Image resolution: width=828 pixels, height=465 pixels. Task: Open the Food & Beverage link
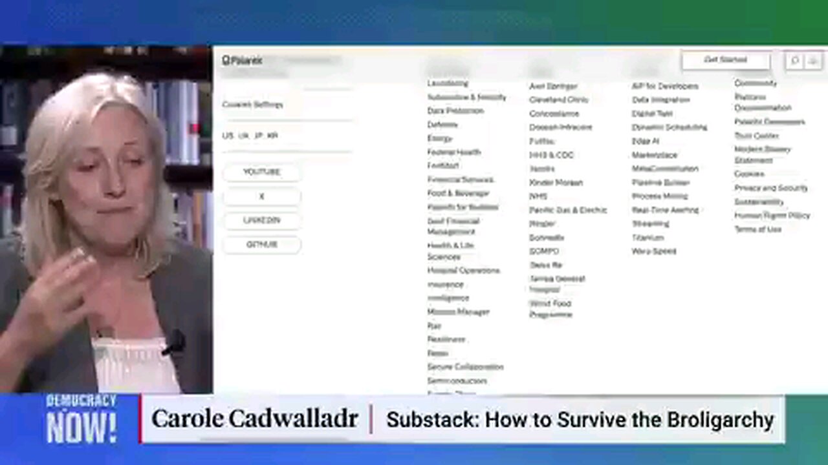click(458, 193)
